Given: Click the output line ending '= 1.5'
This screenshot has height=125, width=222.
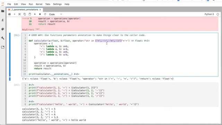Looking at the screenshot, I should point(40,117).
